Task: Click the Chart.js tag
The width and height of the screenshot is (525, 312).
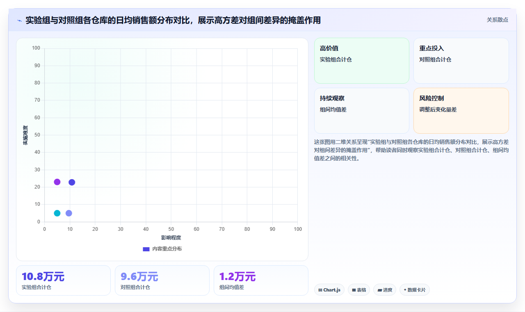Action: click(x=329, y=290)
